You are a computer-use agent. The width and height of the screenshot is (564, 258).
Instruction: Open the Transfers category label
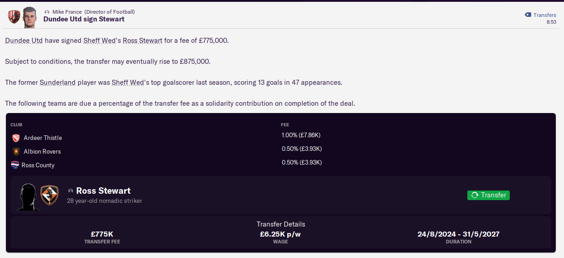[x=545, y=15]
